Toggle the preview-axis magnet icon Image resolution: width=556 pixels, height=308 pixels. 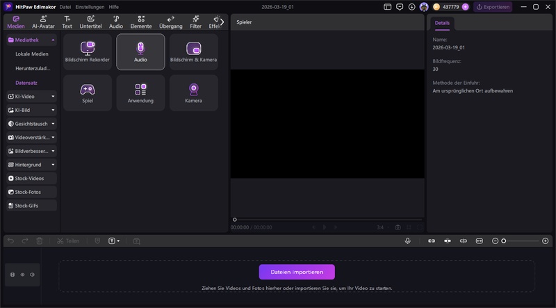pos(464,241)
